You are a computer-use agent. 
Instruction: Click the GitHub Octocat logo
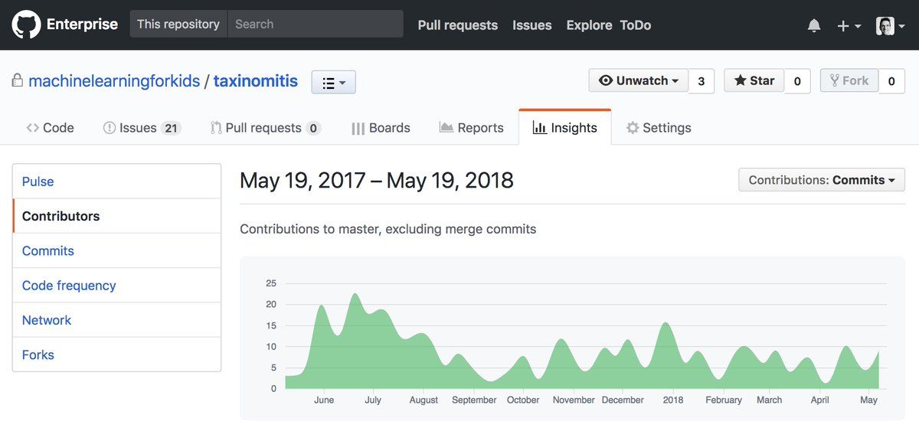[x=26, y=25]
